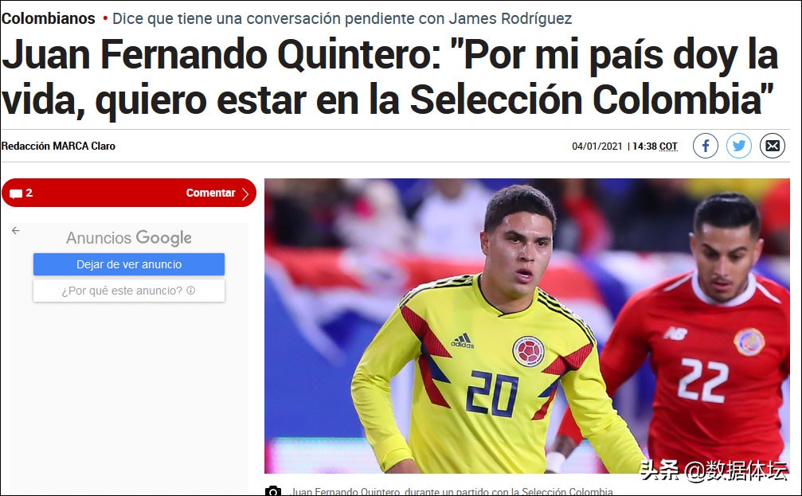Open the Colombianos section link
The image size is (802, 496).
[48, 18]
